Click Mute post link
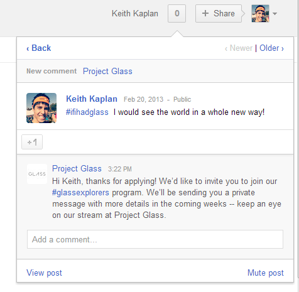Screen dimensions: 299x292 [x=266, y=273]
